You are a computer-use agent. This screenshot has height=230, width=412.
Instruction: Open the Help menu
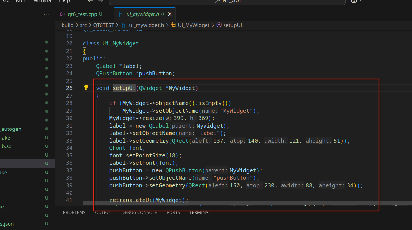[x=64, y=1]
